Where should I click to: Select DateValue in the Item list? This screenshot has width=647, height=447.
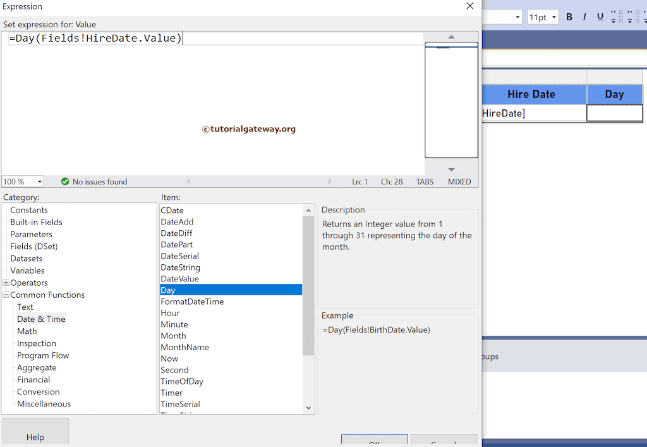231,279
